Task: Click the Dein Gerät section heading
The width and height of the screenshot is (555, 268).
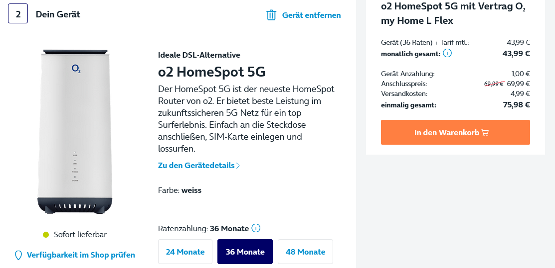Action: tap(58, 14)
